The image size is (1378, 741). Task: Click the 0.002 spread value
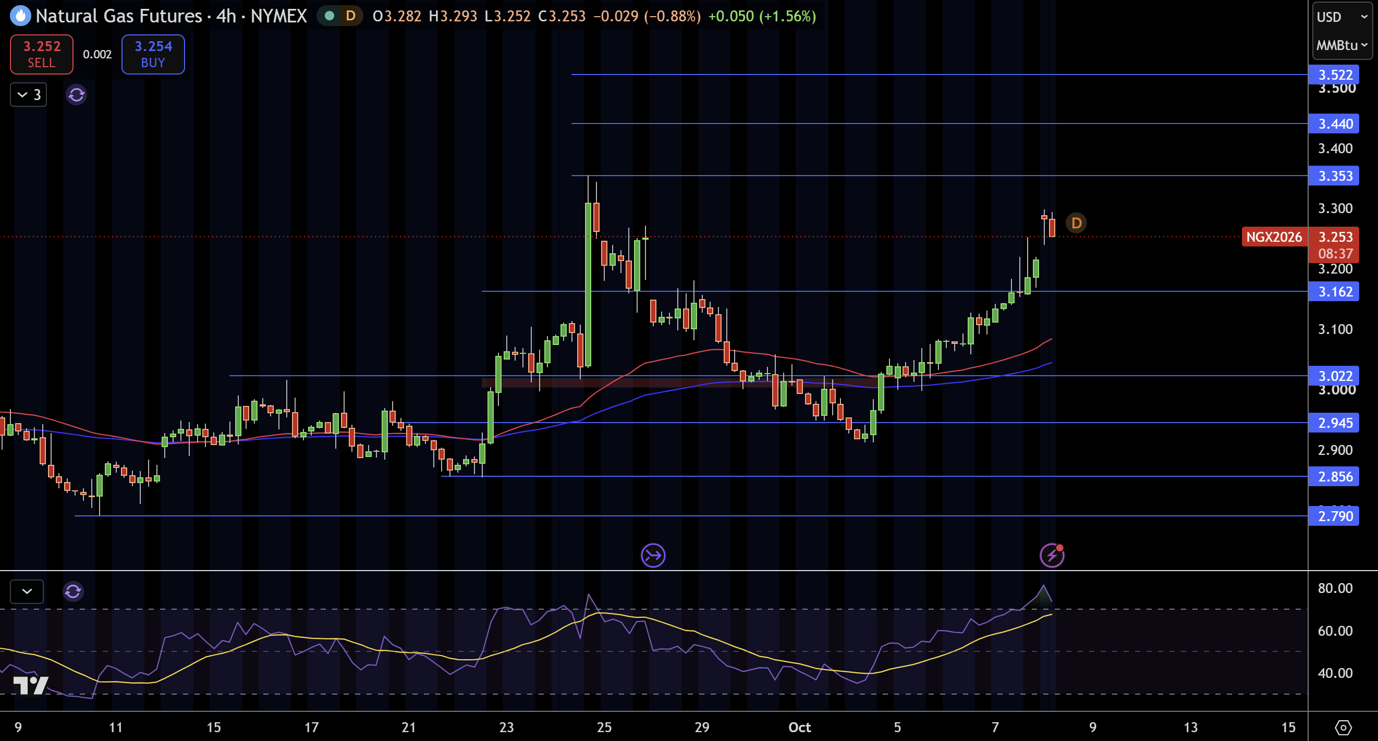coord(97,55)
